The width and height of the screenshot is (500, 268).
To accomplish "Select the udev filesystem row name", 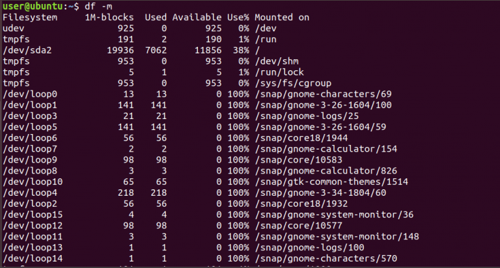I will 14,29.
